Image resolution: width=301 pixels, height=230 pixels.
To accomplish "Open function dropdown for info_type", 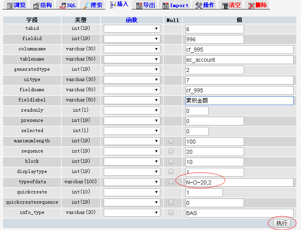I will [132, 213].
